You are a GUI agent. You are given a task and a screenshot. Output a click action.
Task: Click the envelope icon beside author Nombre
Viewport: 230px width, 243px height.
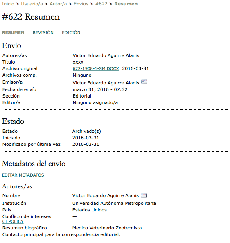point(144,195)
